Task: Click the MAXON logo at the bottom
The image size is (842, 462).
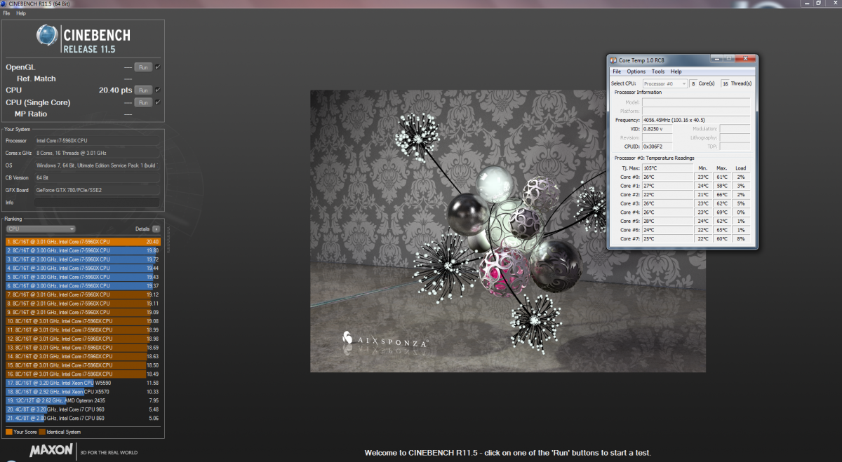Action: click(51, 451)
